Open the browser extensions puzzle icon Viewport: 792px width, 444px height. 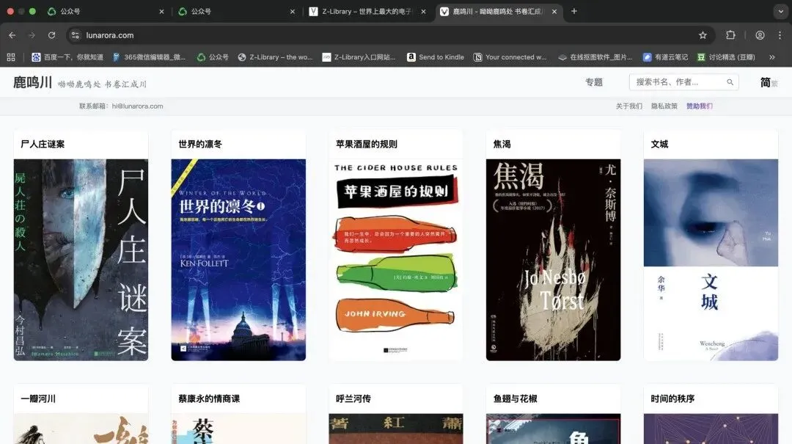pos(730,35)
